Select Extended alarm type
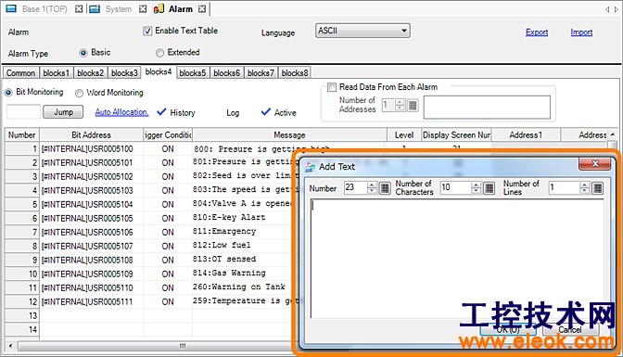623x357 pixels. tap(159, 53)
